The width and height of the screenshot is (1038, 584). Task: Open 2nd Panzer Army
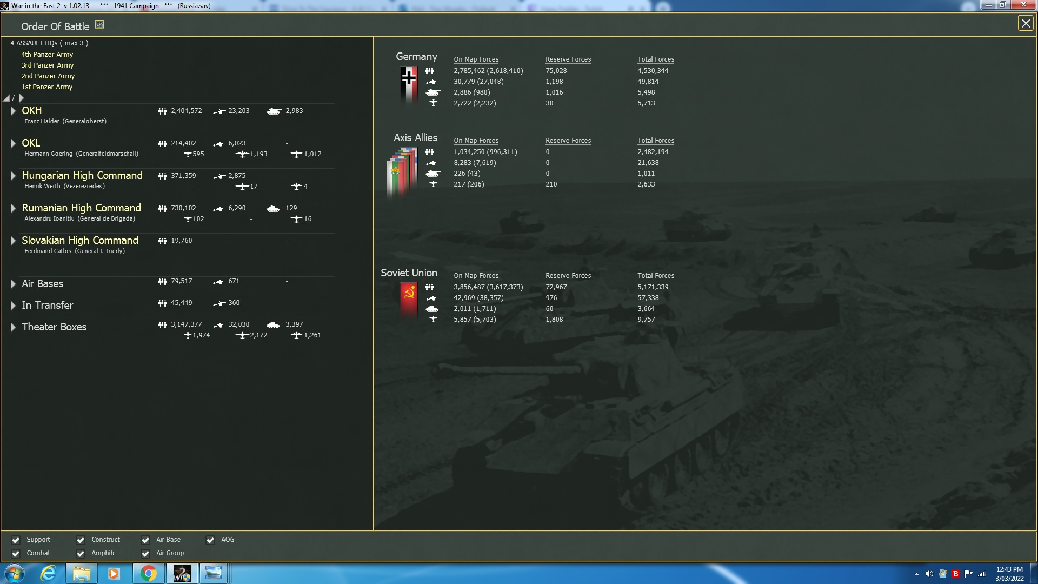(48, 76)
